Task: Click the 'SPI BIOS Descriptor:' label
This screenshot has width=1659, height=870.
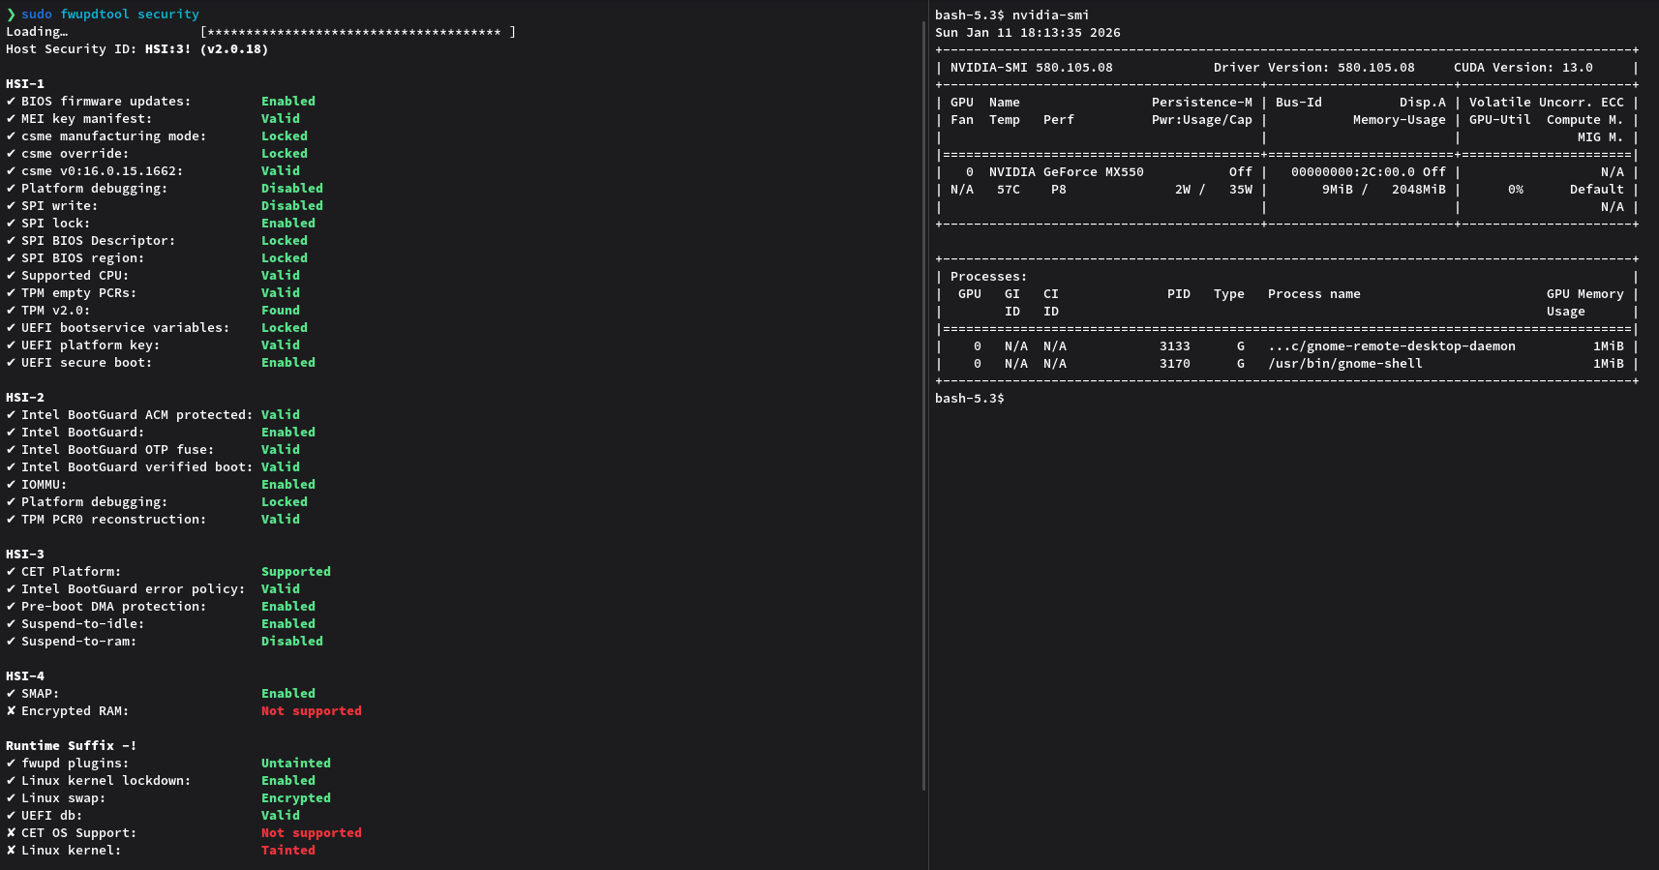Action: click(x=99, y=241)
